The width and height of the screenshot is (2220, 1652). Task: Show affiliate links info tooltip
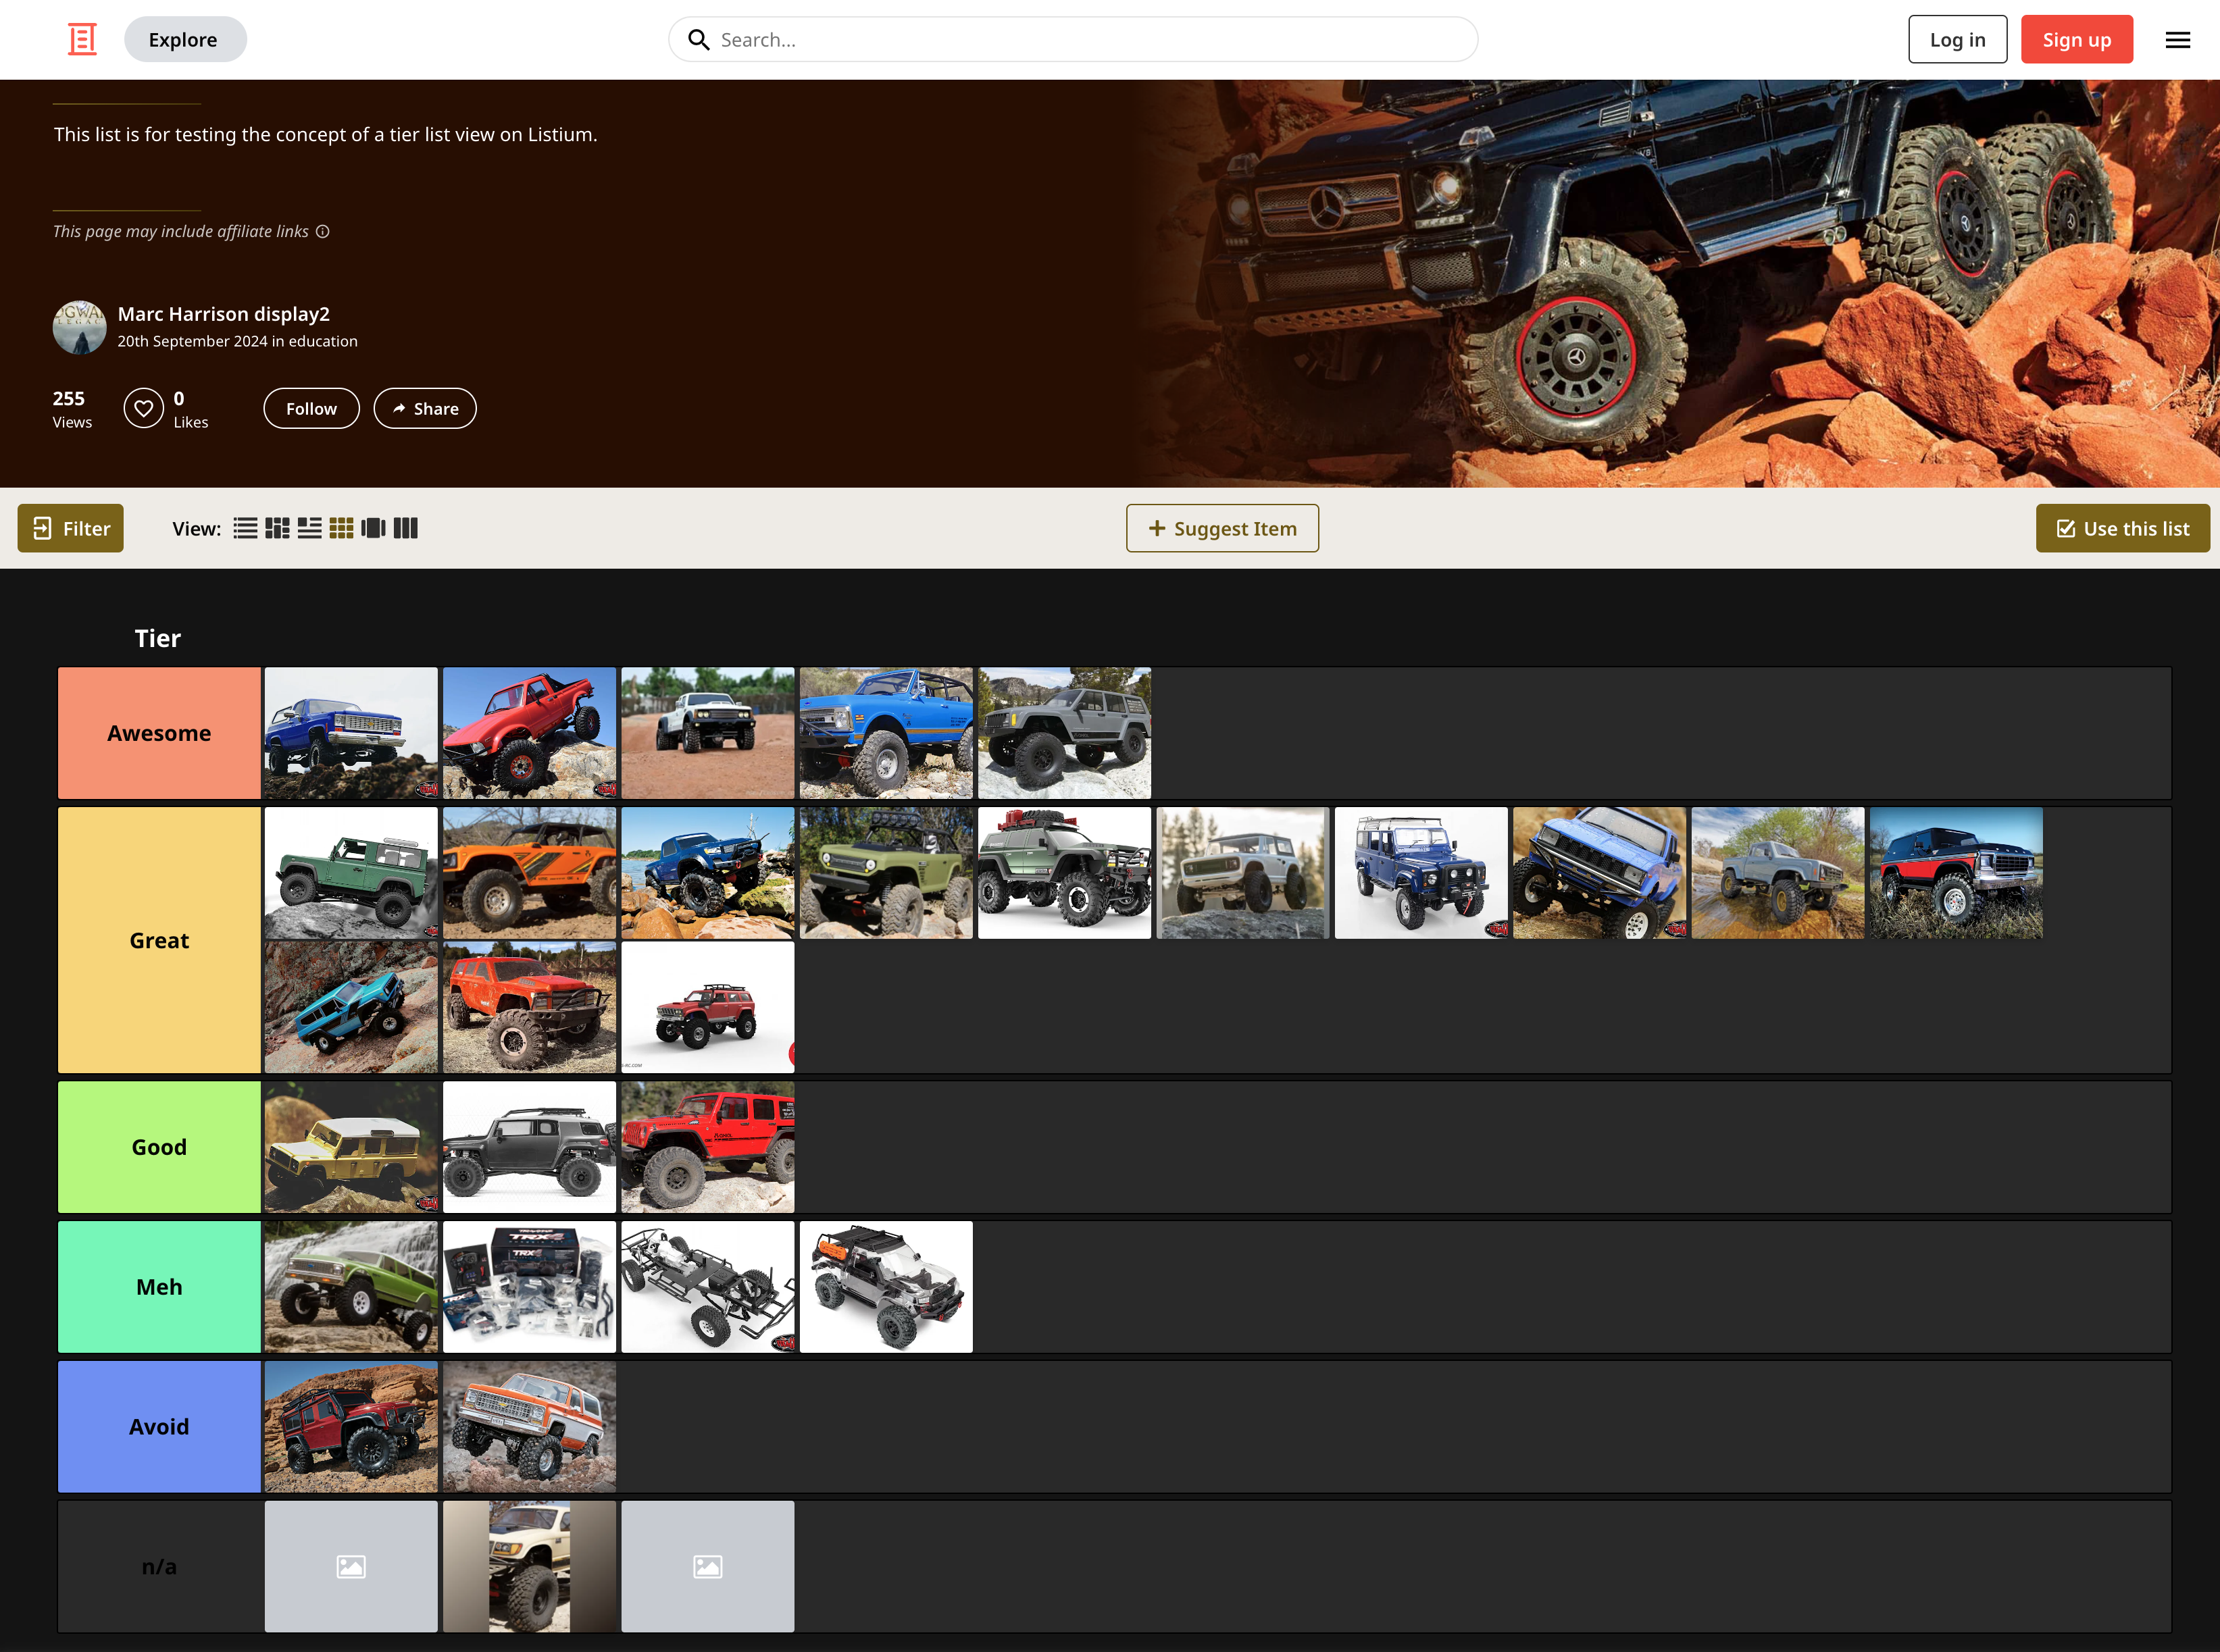click(x=322, y=231)
